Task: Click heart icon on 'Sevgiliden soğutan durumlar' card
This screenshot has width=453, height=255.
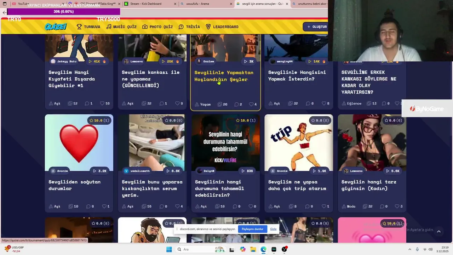Action: tap(104, 206)
